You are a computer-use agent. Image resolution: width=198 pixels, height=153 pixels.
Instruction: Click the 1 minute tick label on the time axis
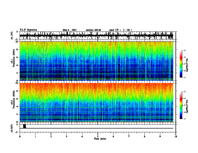(35, 136)
